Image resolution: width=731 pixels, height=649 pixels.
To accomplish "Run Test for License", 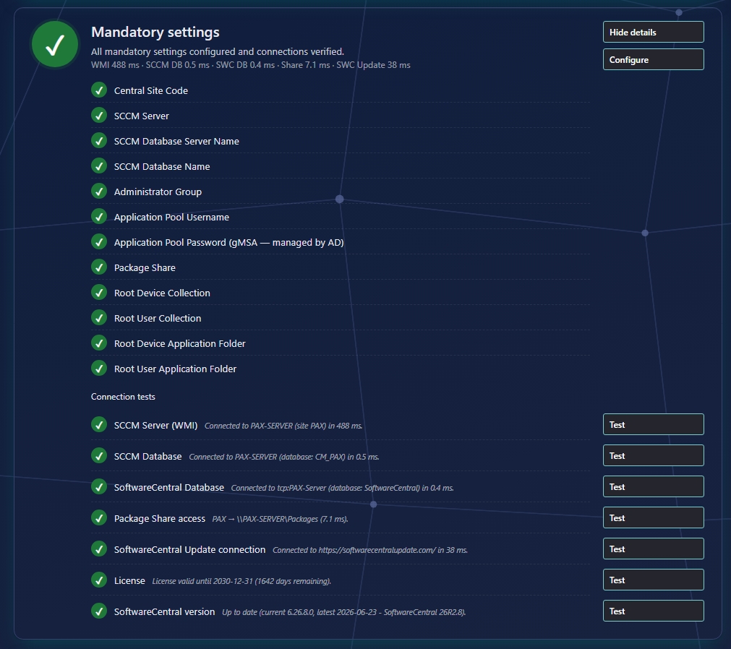I will tap(653, 580).
